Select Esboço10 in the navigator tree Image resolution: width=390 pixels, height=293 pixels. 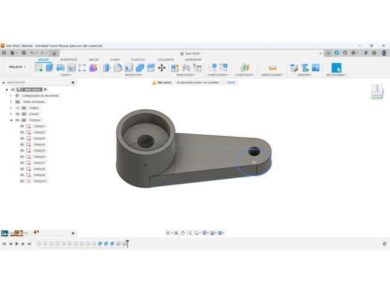click(x=40, y=181)
